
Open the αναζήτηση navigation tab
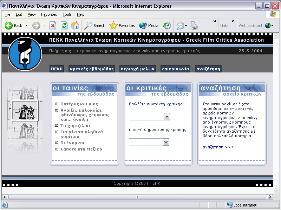pos(208,69)
